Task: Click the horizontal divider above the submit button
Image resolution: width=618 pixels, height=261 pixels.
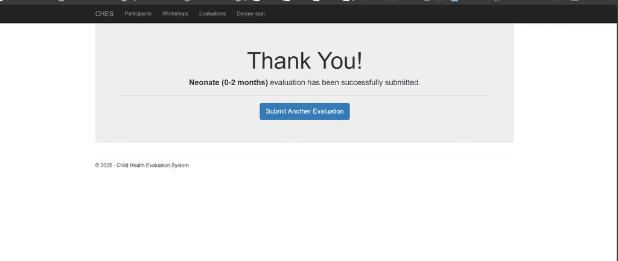Action: [x=304, y=95]
